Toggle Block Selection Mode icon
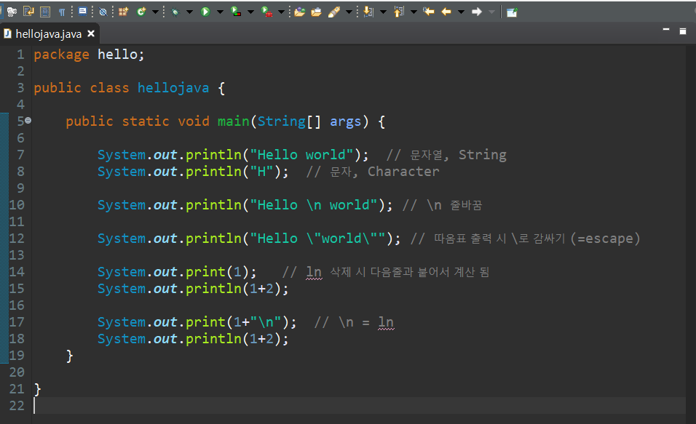Screen dimensions: 696x424 coord(45,12)
